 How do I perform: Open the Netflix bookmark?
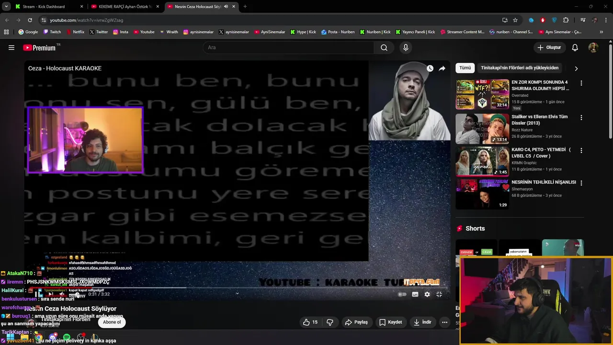click(75, 32)
